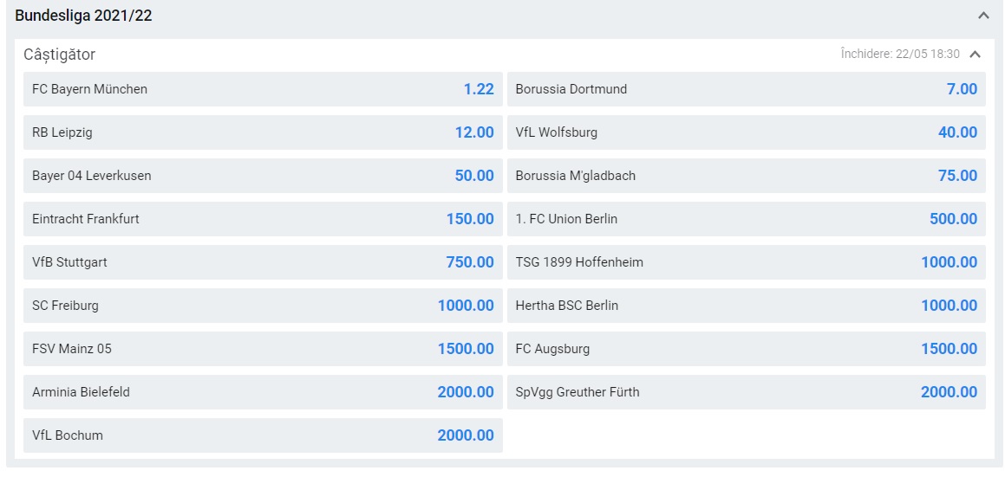Choose TSG 1899 Hoffenheim as winner
This screenshot has width=1005, height=477.
[x=746, y=262]
